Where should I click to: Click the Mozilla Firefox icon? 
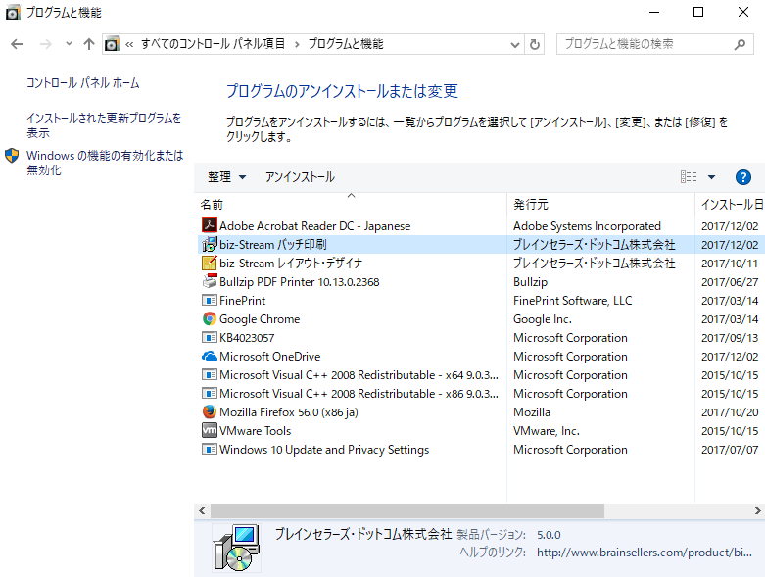210,411
